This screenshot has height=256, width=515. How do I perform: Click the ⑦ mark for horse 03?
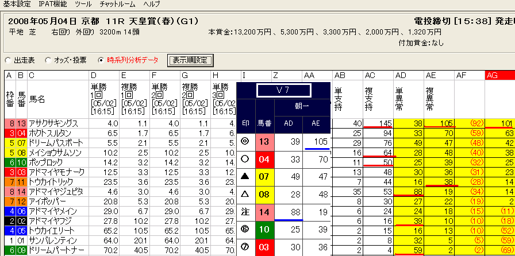[x=245, y=247]
